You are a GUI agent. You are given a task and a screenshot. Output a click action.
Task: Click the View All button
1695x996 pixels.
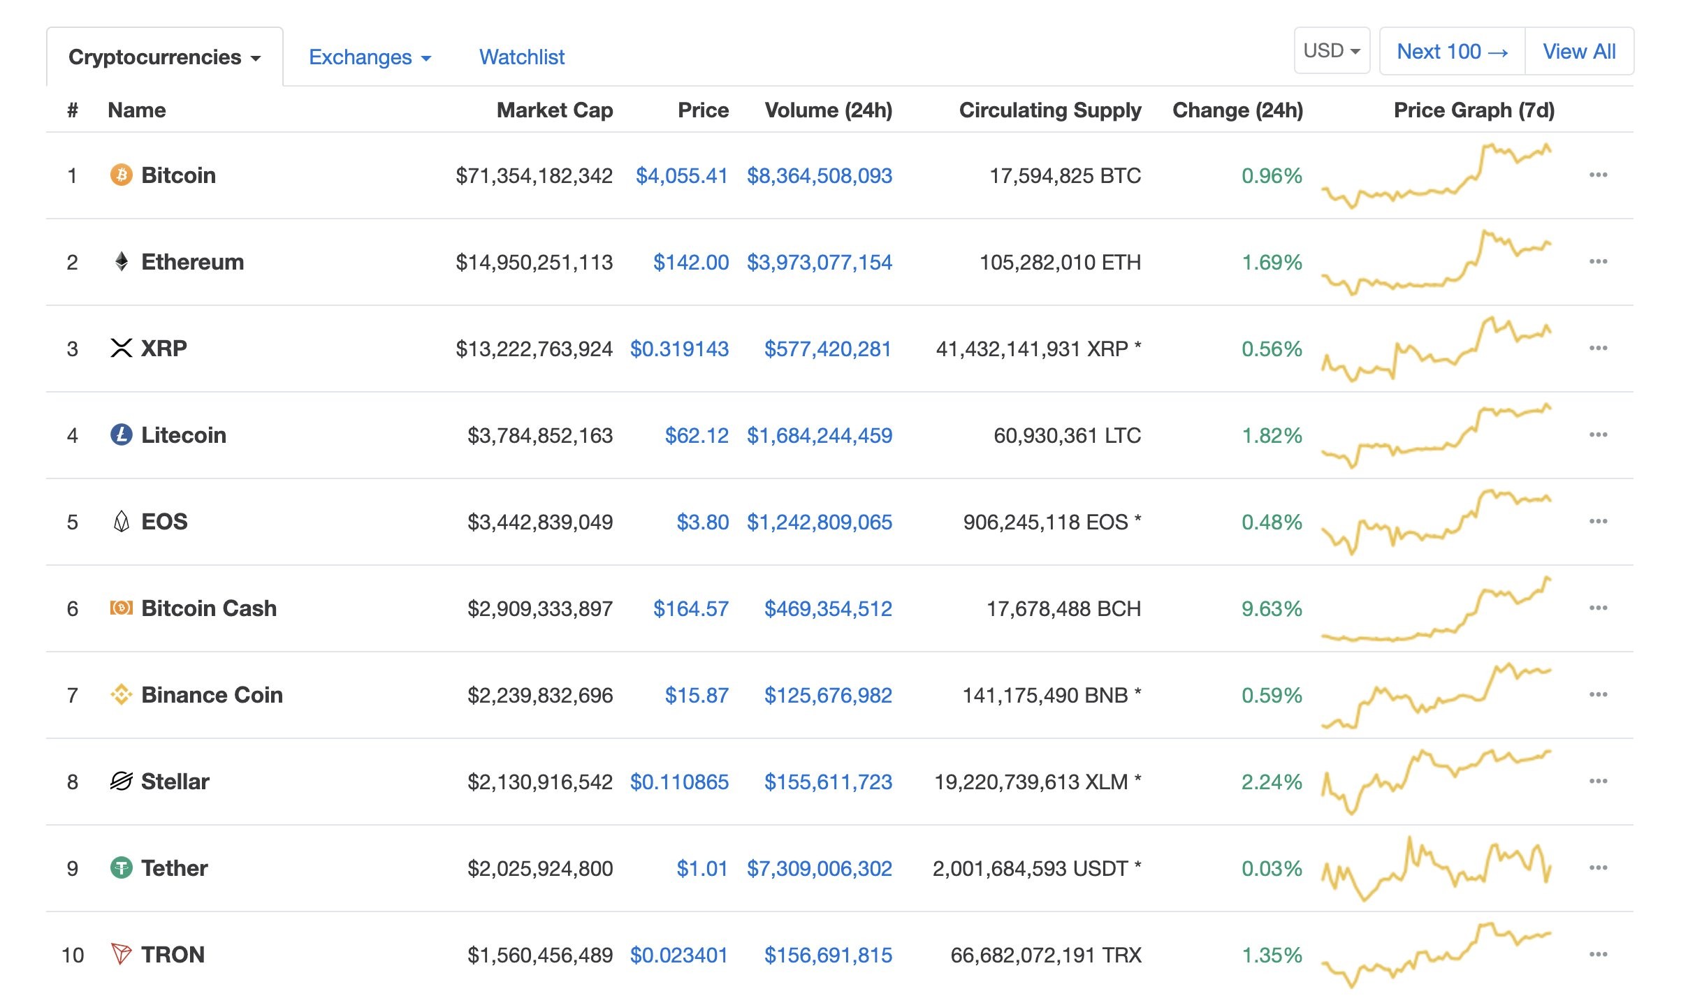[x=1579, y=51]
